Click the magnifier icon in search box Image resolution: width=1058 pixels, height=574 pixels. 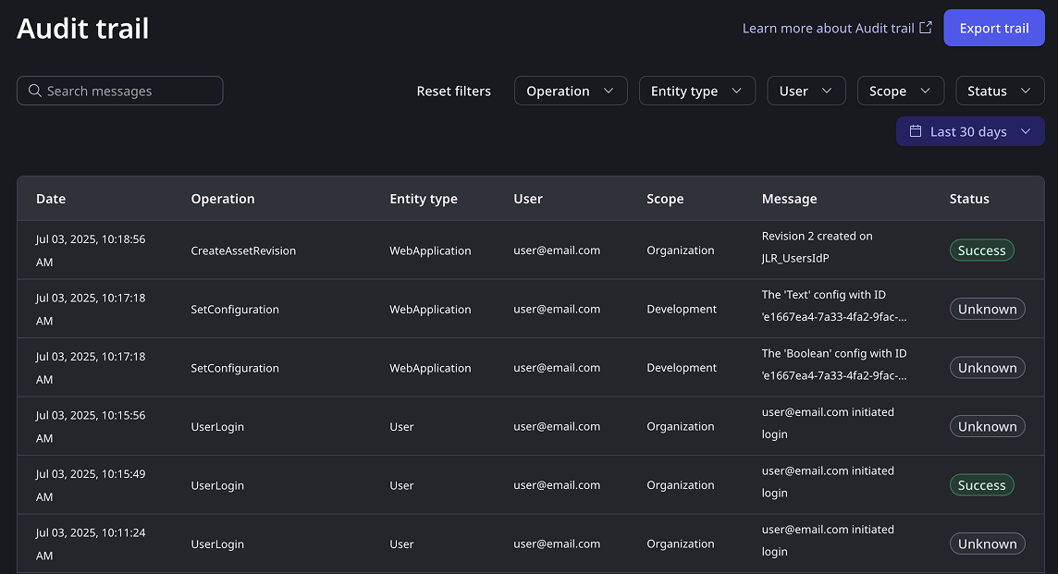[35, 91]
